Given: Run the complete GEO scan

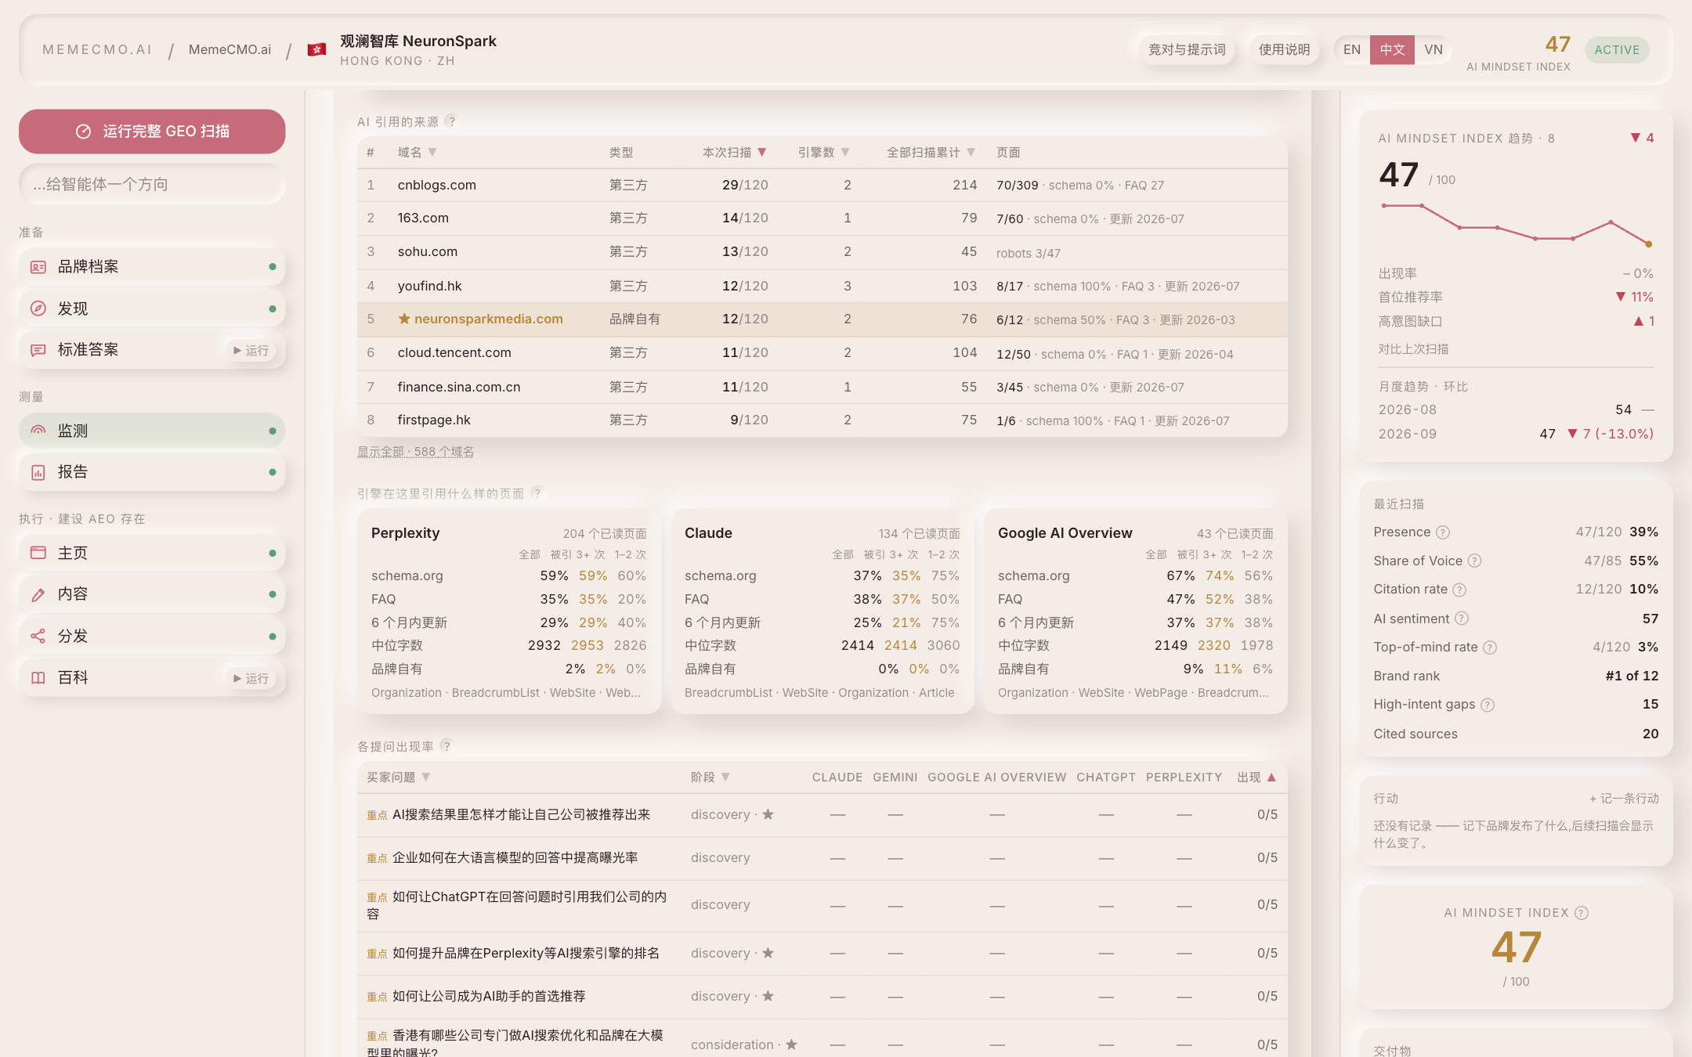Looking at the screenshot, I should tap(152, 132).
